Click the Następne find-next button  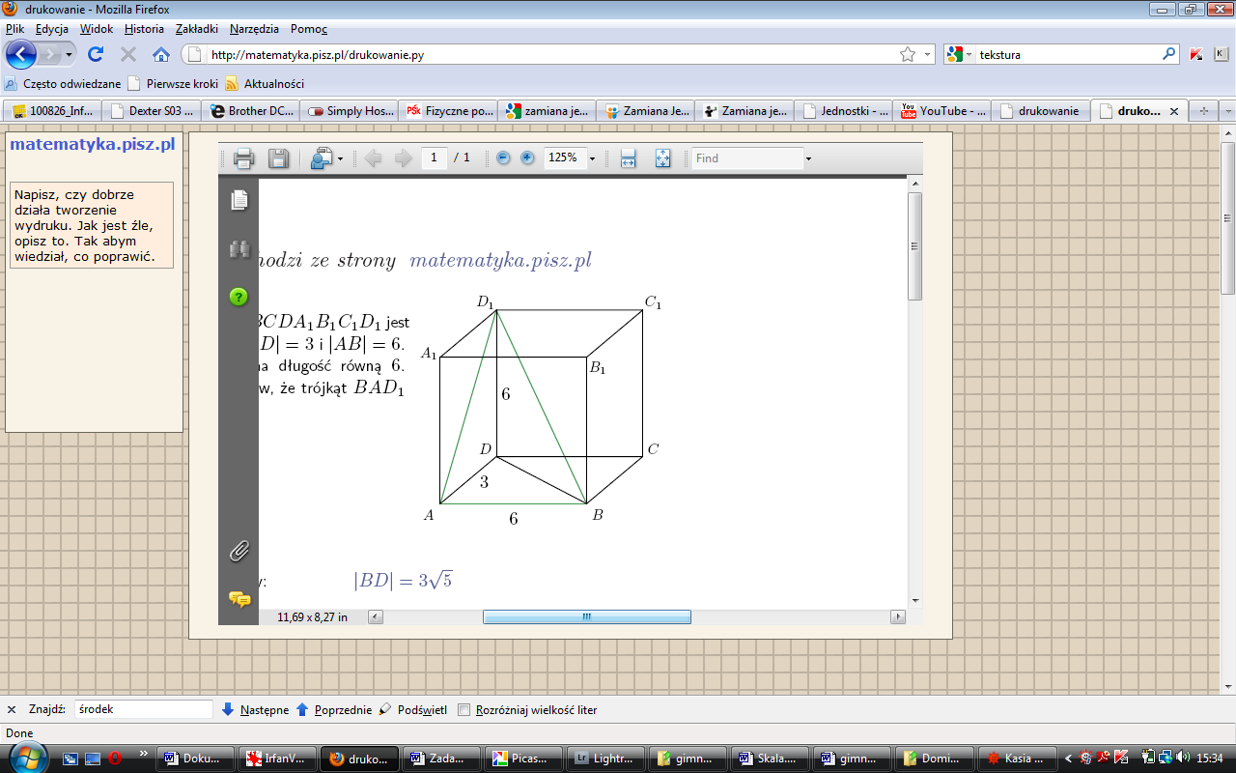tap(256, 710)
